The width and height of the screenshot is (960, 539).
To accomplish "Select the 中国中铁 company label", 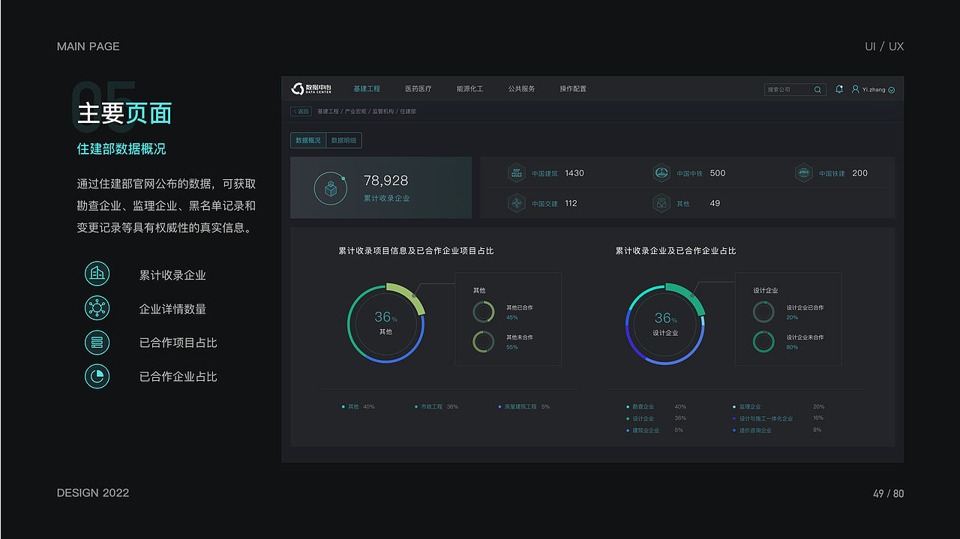I will point(689,173).
